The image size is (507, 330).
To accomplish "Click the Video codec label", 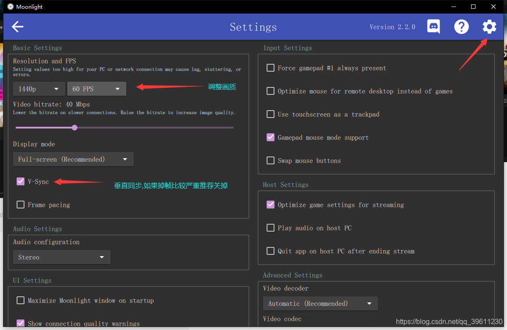I will point(282,319).
